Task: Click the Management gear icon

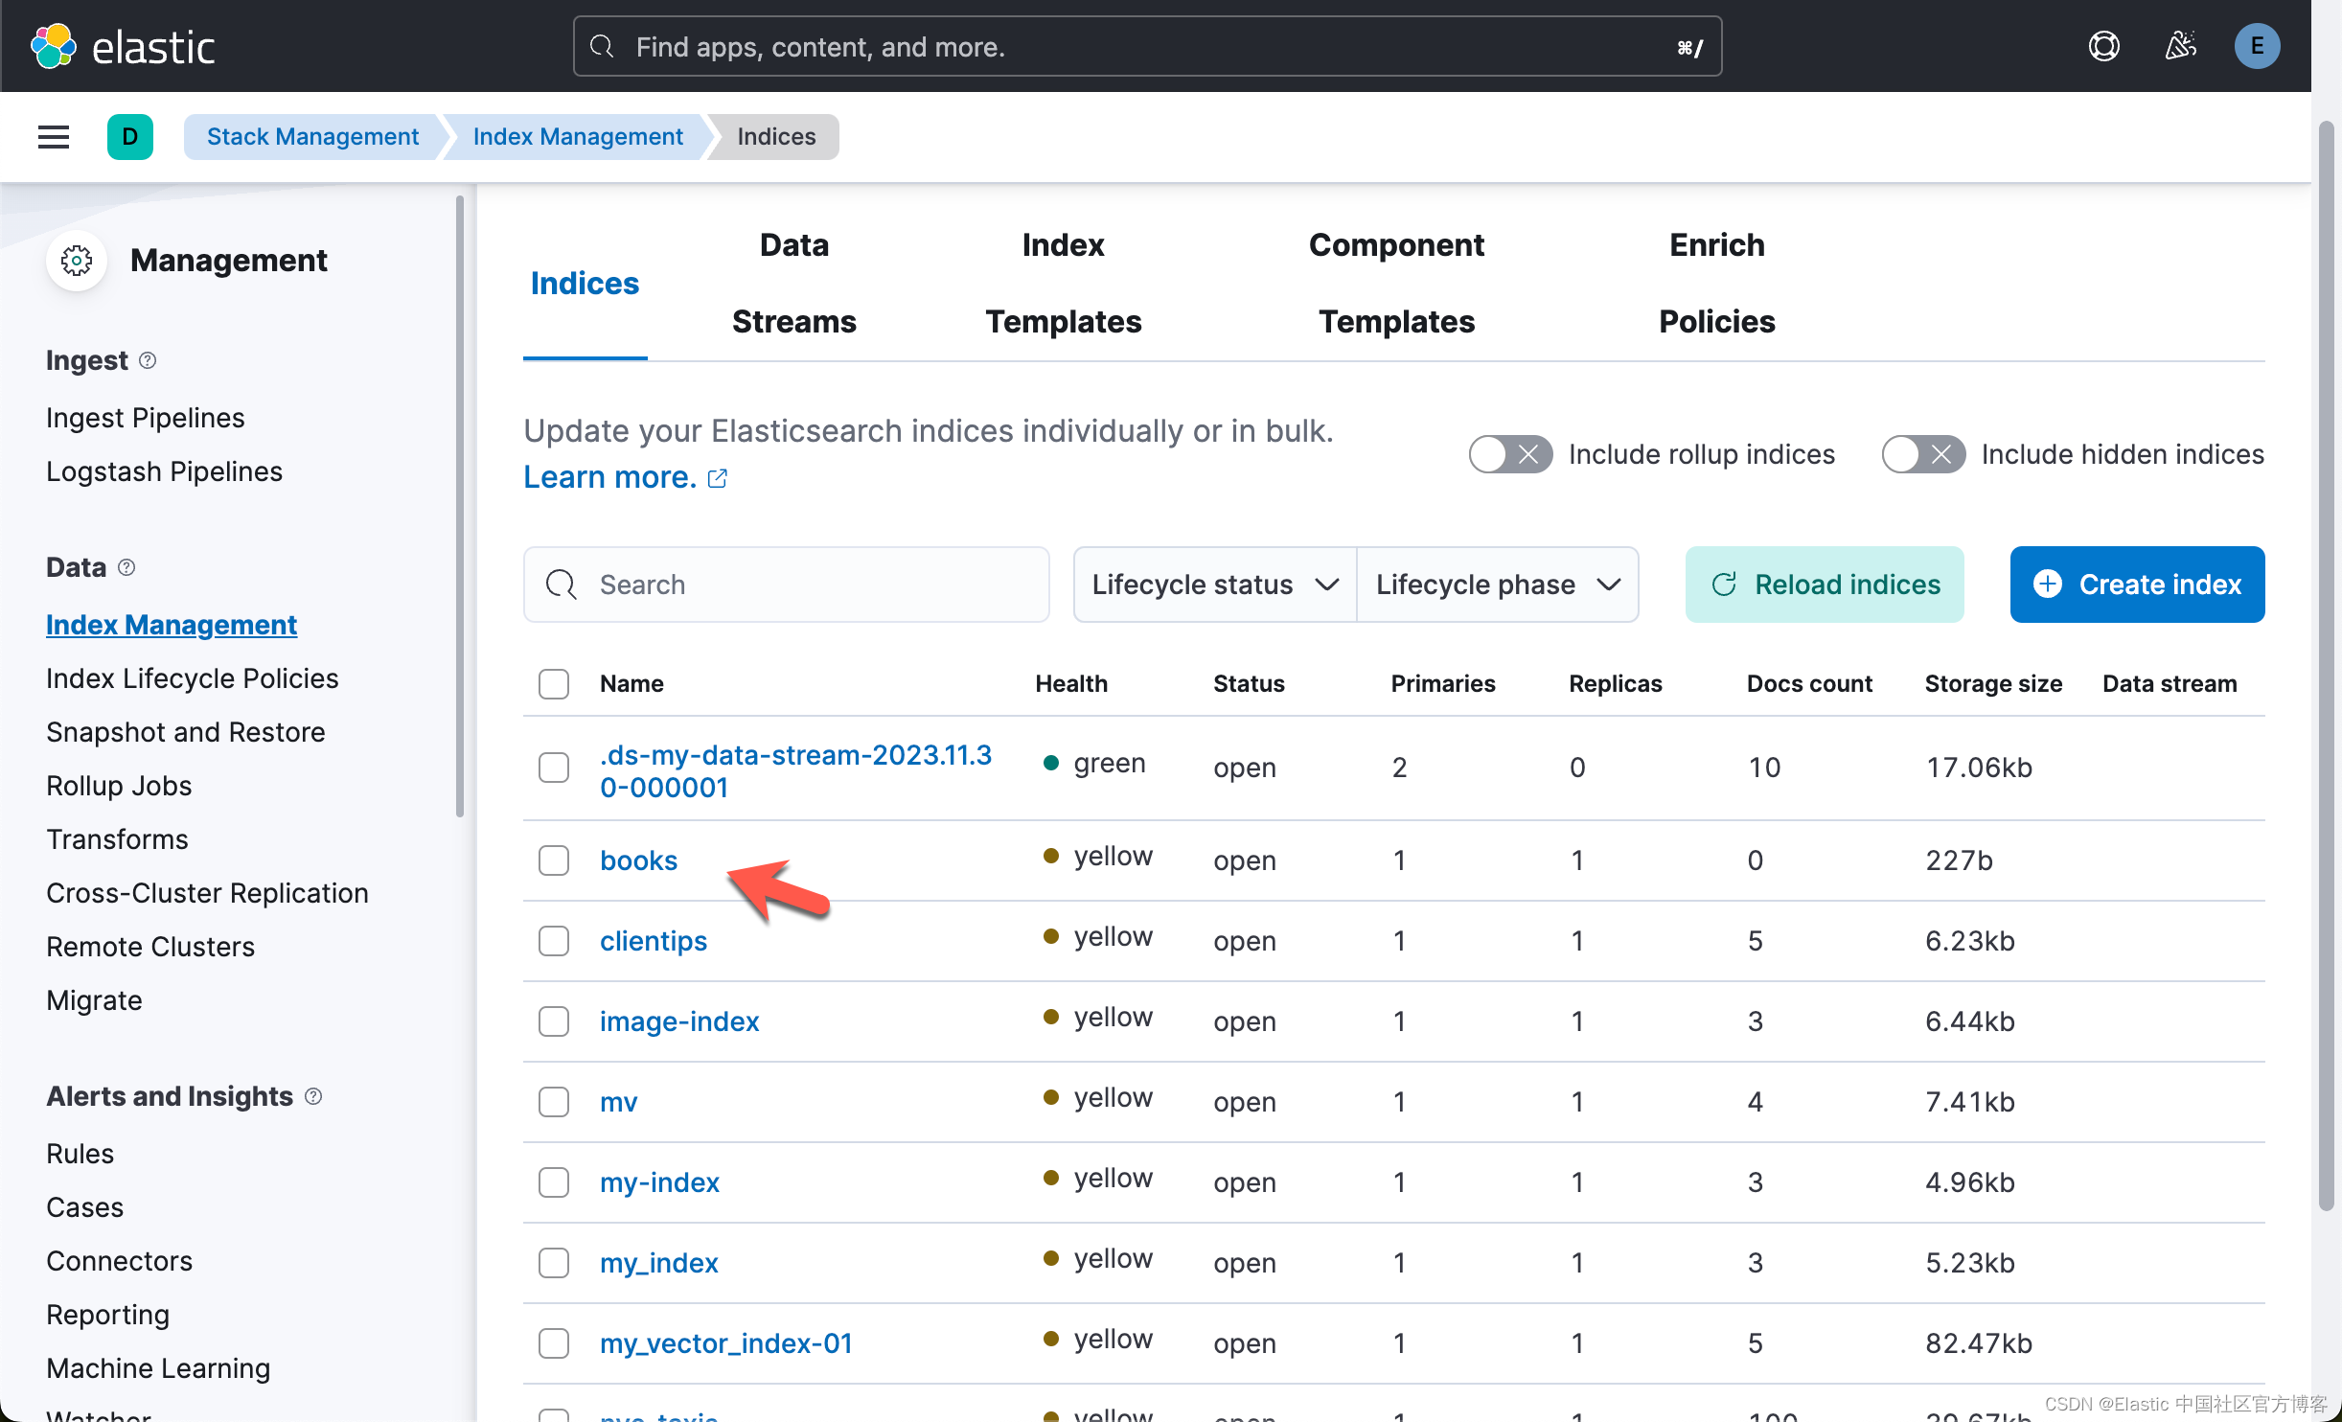Action: 77,261
